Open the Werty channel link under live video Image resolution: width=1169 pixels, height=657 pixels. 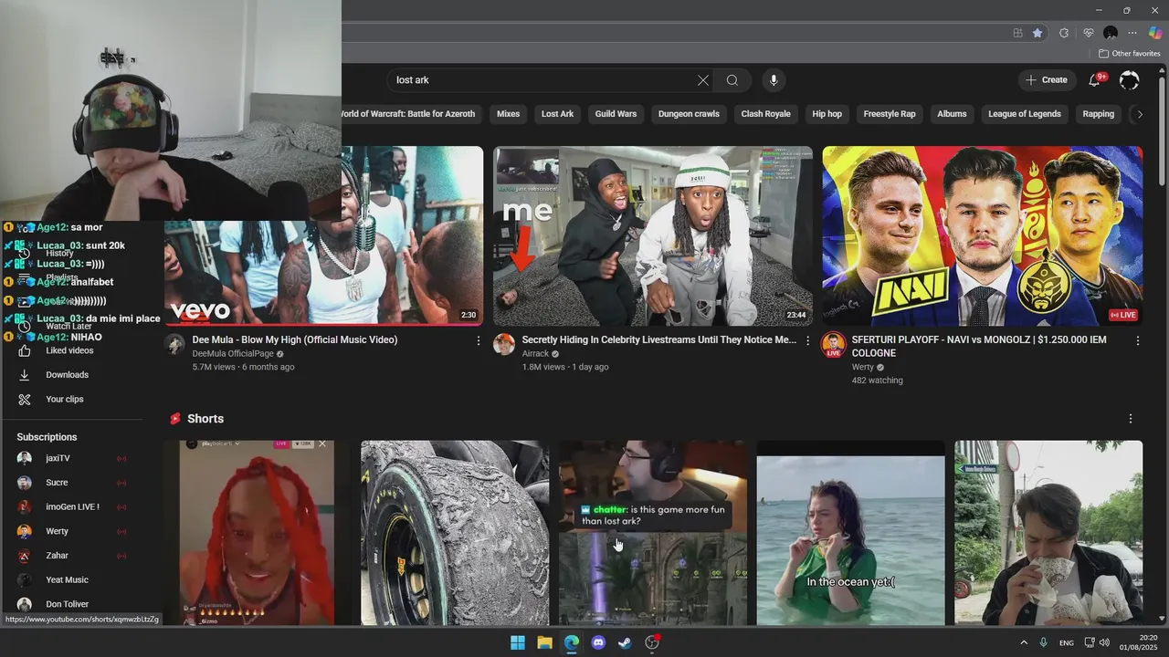(x=863, y=367)
